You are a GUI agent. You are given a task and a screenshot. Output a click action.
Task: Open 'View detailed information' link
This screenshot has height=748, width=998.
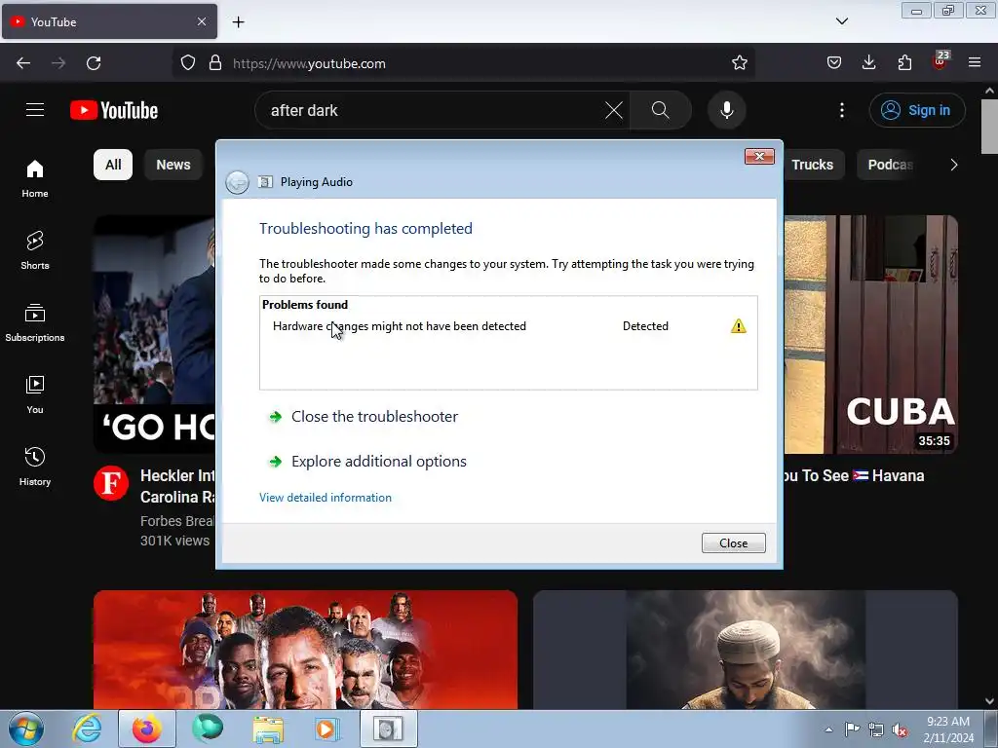tap(326, 498)
